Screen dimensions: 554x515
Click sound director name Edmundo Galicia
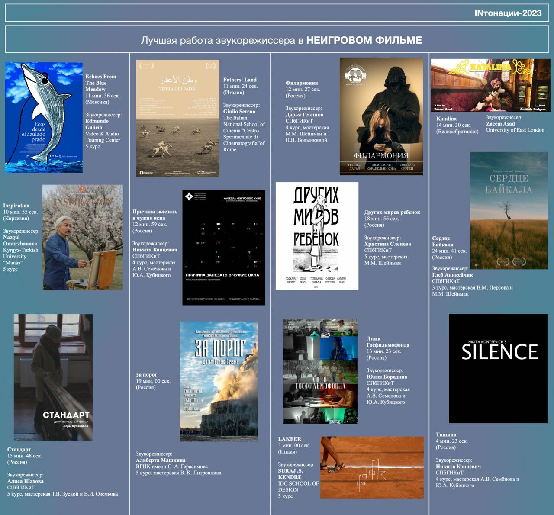coord(97,124)
